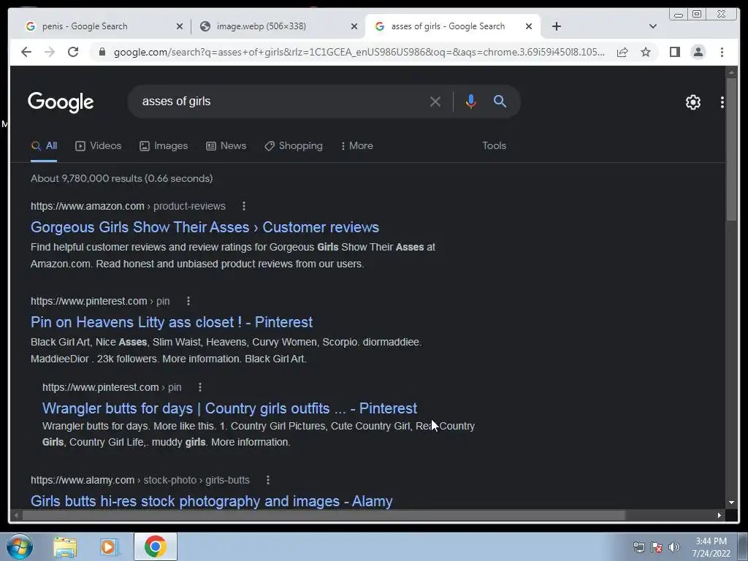Open options menu for Wrangler Pinterest result

click(200, 387)
